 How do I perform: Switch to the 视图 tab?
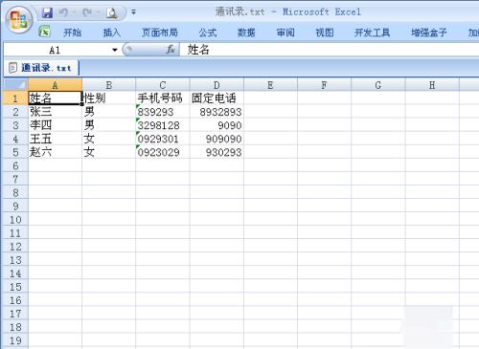(325, 33)
